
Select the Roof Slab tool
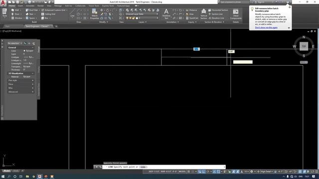point(32,10)
